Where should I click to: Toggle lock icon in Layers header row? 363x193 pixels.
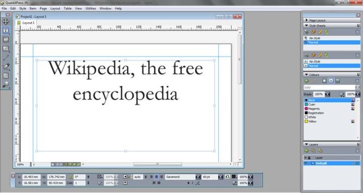click(x=309, y=158)
